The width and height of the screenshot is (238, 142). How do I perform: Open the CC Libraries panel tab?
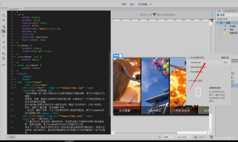(230, 11)
